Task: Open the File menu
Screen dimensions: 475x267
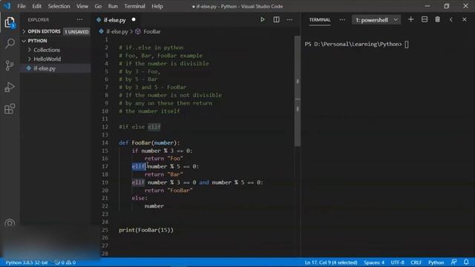Action: [x=22, y=6]
